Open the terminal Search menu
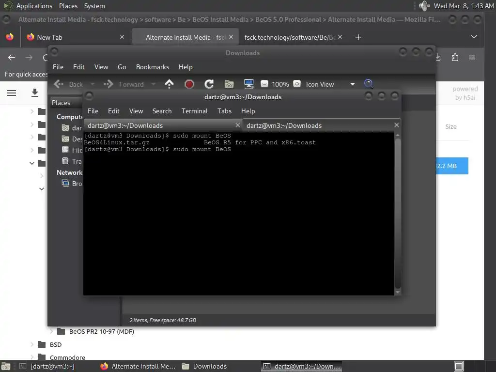496x372 pixels. click(162, 111)
